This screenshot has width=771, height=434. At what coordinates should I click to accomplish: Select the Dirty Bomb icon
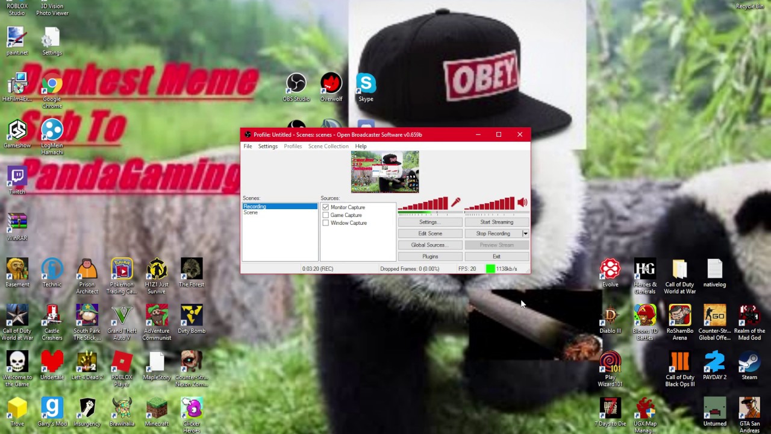click(192, 319)
